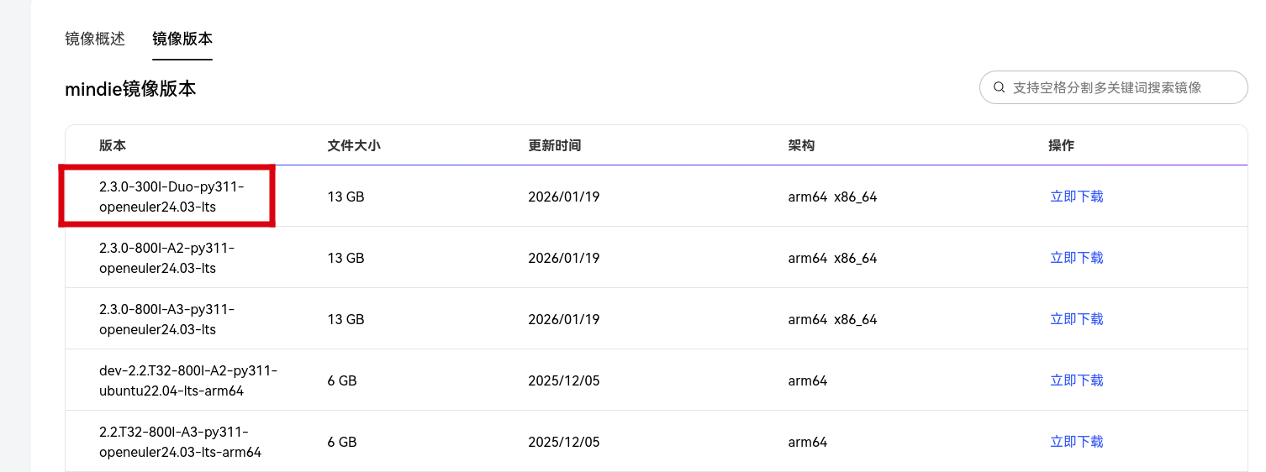Click 2025/12/05 date in 2.2.T32-800I-A3 row
This screenshot has height=472, width=1266.
tap(563, 442)
